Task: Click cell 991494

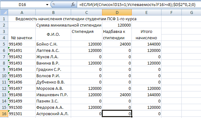Action: [x=22, y=69]
